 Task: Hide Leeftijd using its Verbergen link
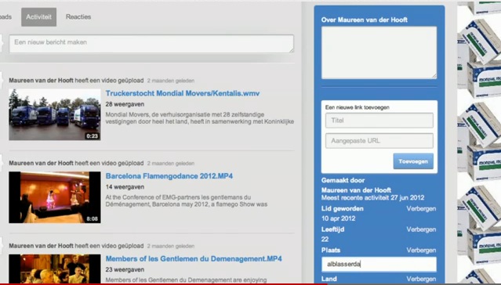click(x=421, y=229)
